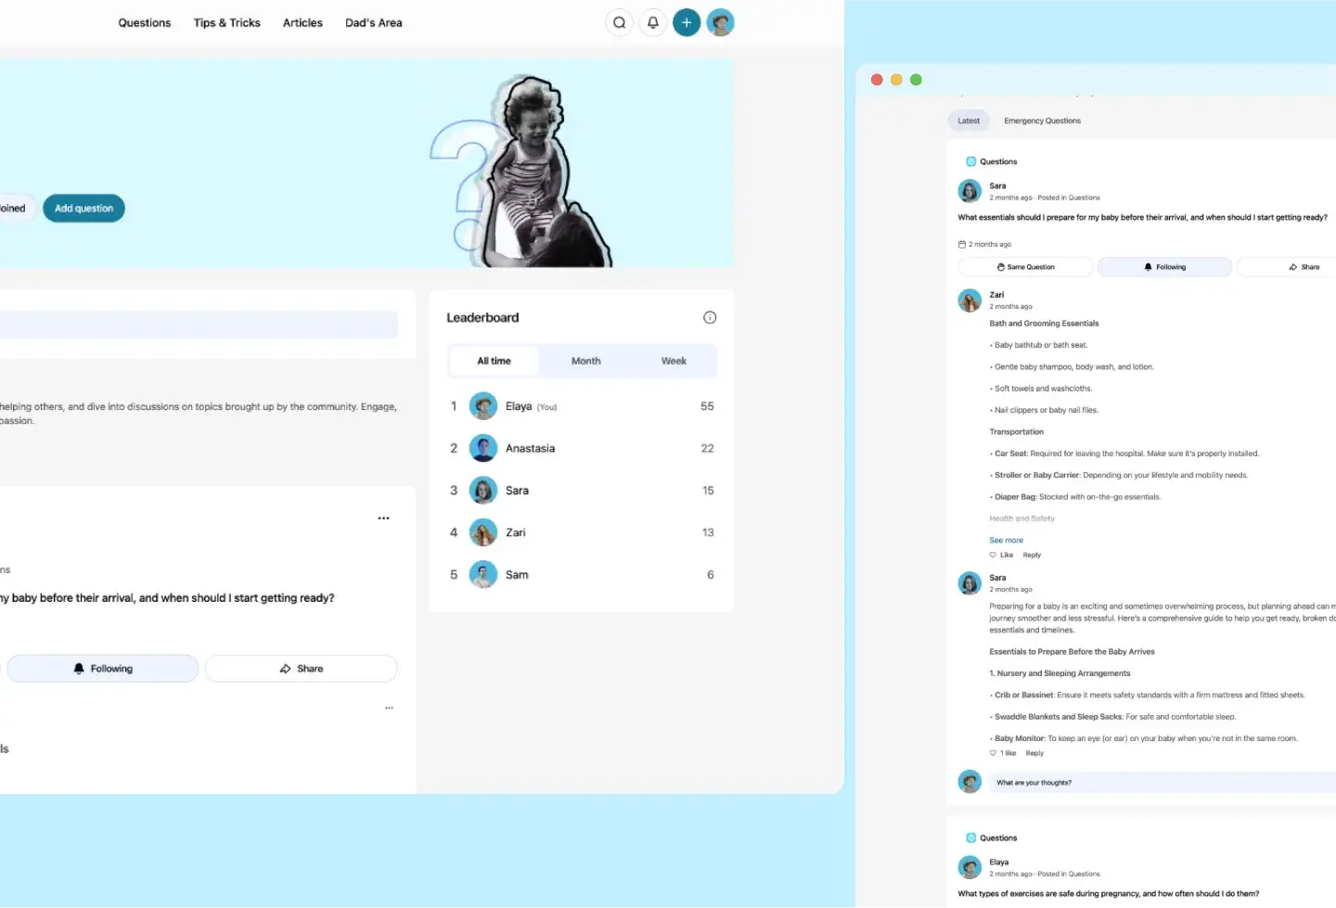Click Anastasia's avatar in Leaderboard

pos(483,448)
